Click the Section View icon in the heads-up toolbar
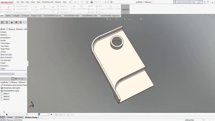The image size is (215, 121). pos(116,19)
